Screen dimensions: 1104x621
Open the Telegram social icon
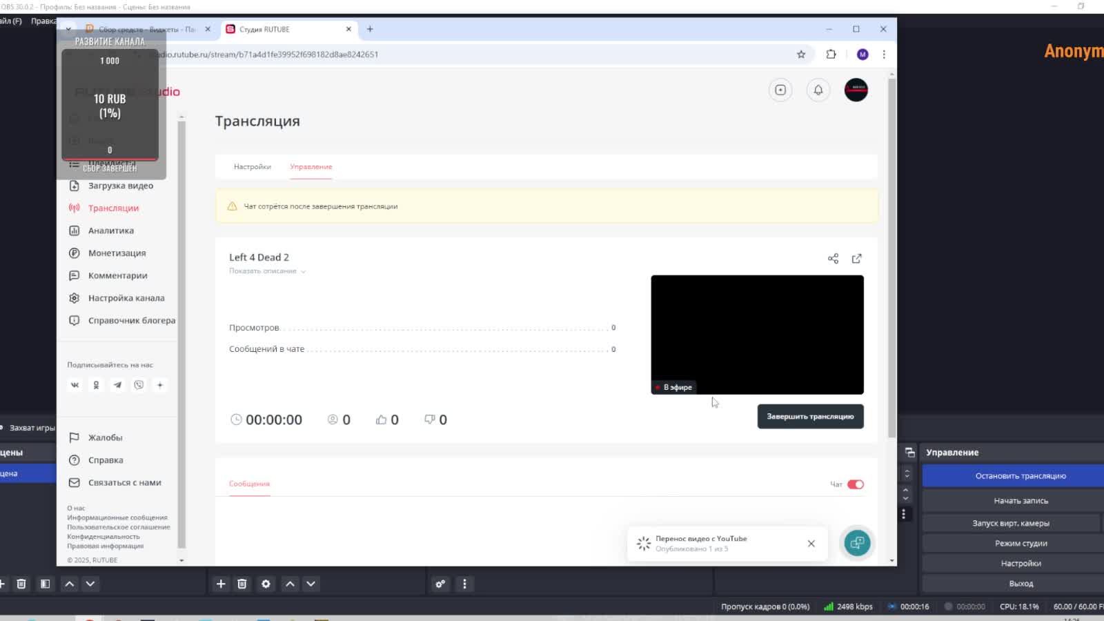[117, 385]
